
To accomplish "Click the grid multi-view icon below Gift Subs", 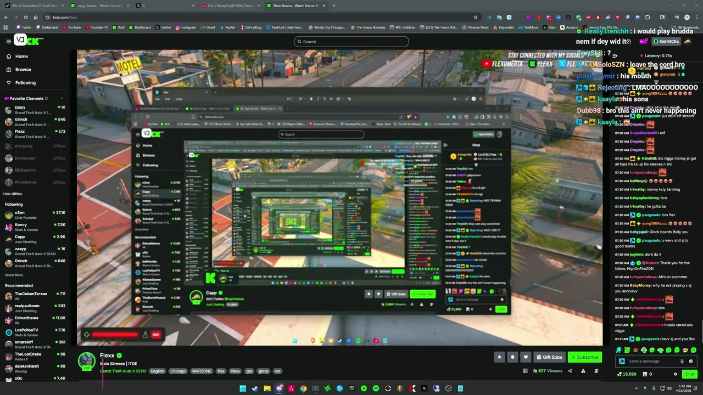I will coord(525,371).
